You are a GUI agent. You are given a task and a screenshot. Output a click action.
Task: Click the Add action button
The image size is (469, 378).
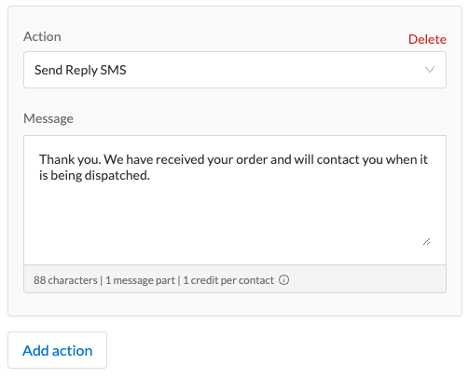coord(58,350)
